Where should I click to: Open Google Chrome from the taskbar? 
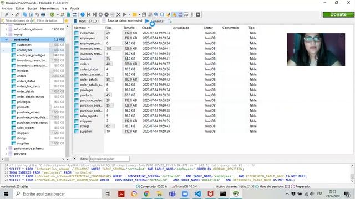click(146, 194)
